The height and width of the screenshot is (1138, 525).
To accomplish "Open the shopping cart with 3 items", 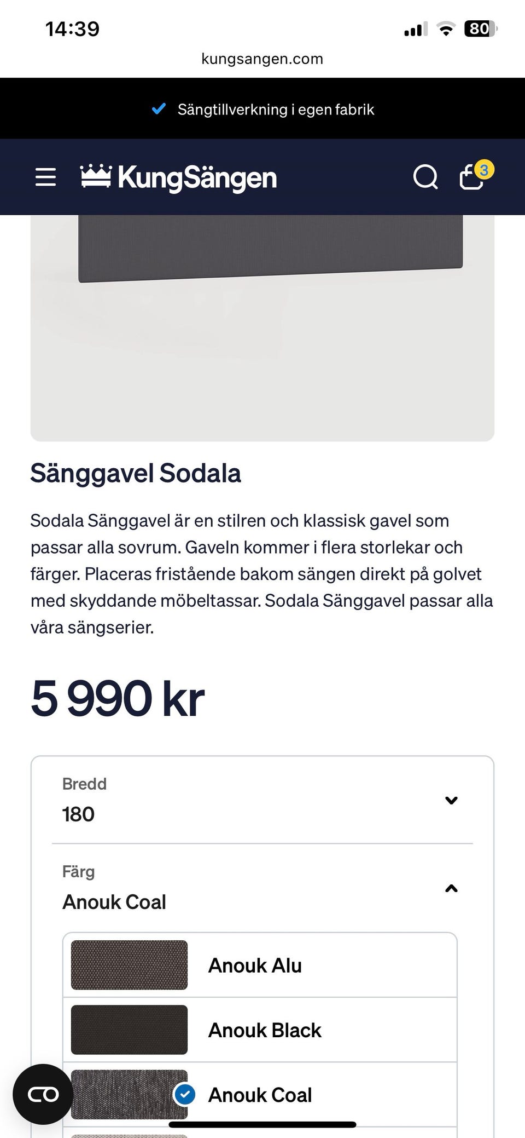I will pyautogui.click(x=471, y=178).
